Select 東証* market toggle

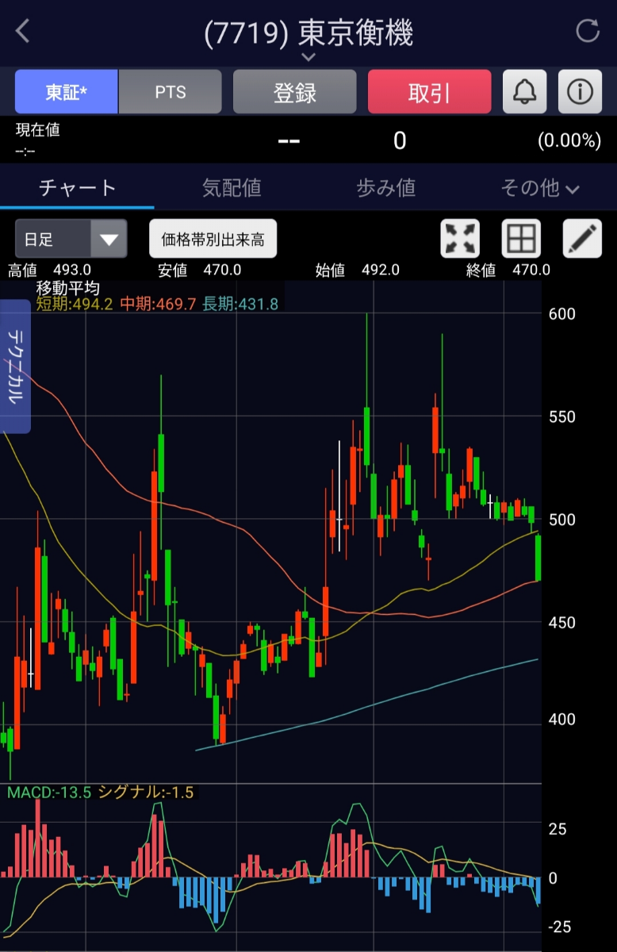67,92
